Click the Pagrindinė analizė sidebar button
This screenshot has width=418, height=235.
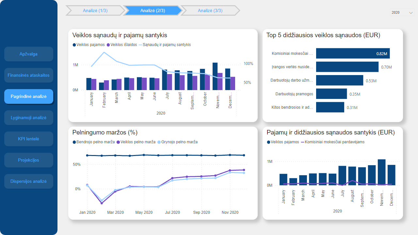point(29,96)
